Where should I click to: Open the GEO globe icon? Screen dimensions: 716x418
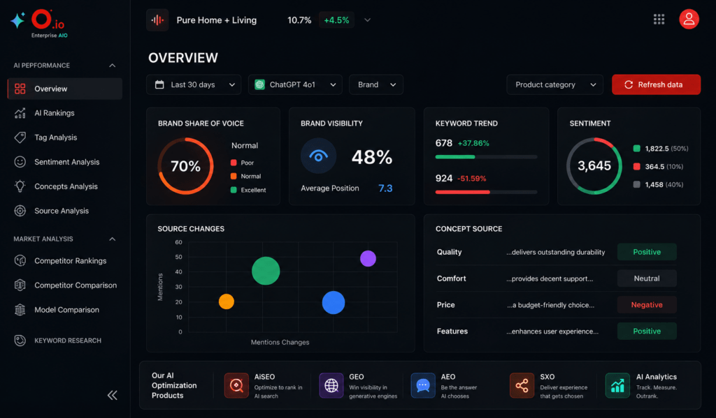tap(331, 386)
